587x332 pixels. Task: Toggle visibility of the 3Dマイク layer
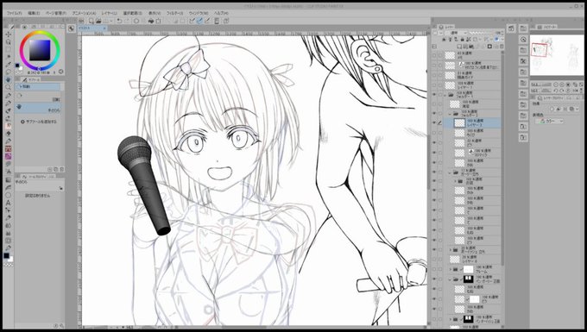(x=434, y=153)
